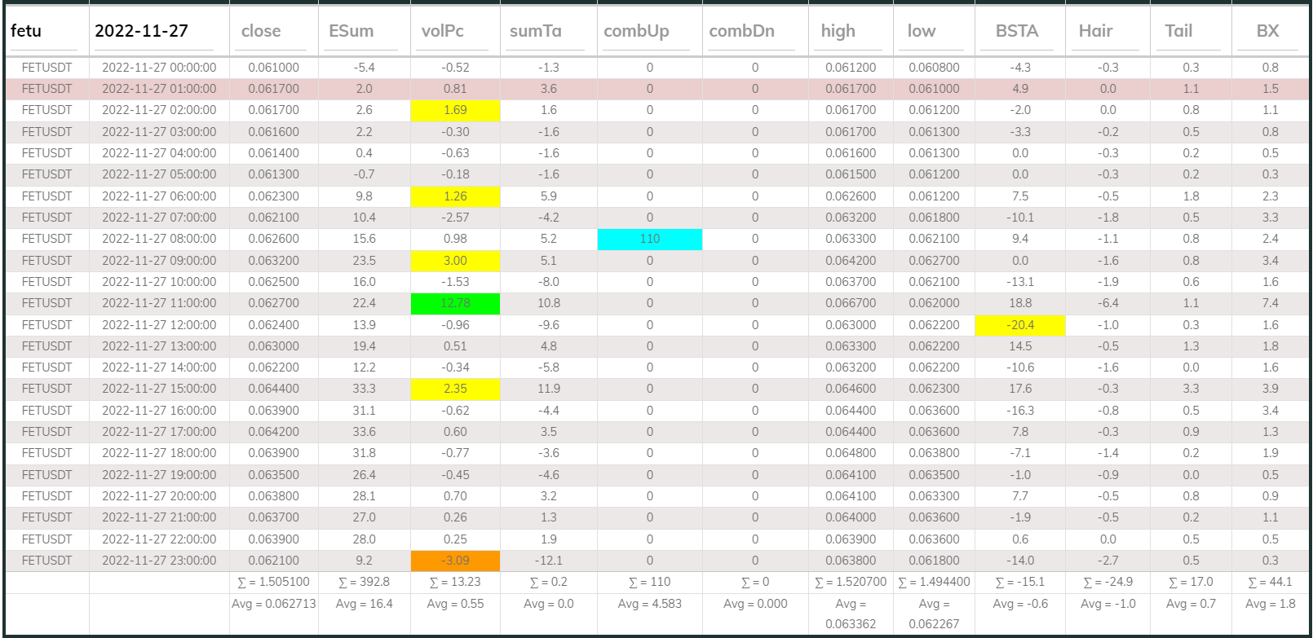This screenshot has height=638, width=1313.
Task: Click BX value 7.4
Action: (1270, 303)
